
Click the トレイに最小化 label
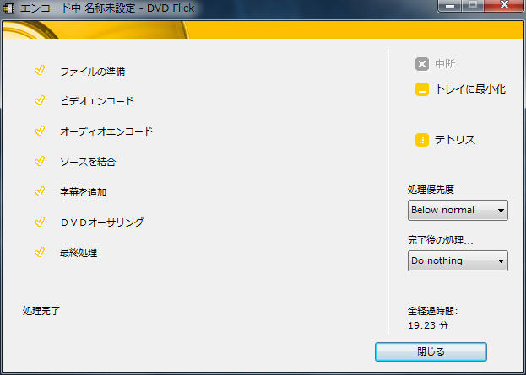[x=470, y=89]
